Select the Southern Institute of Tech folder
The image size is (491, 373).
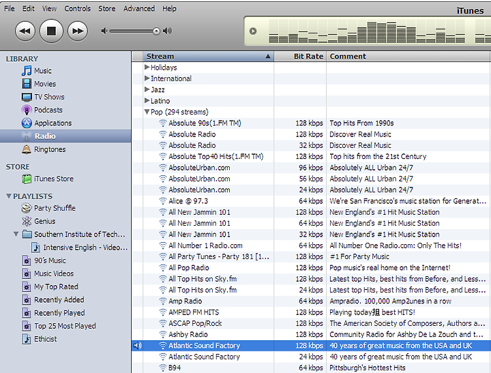point(79,235)
